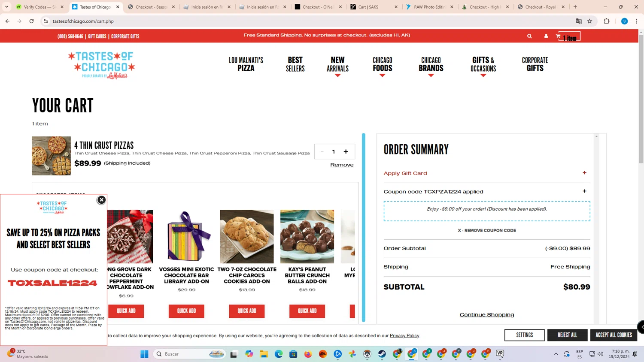Go back to previous page

pos(7,21)
